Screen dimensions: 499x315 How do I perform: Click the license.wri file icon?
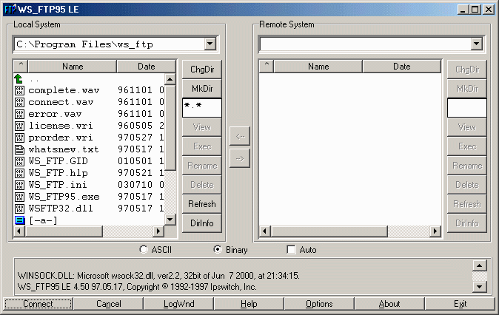(20, 126)
